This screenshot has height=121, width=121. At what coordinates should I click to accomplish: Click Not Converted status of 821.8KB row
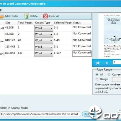click(x=82, y=54)
